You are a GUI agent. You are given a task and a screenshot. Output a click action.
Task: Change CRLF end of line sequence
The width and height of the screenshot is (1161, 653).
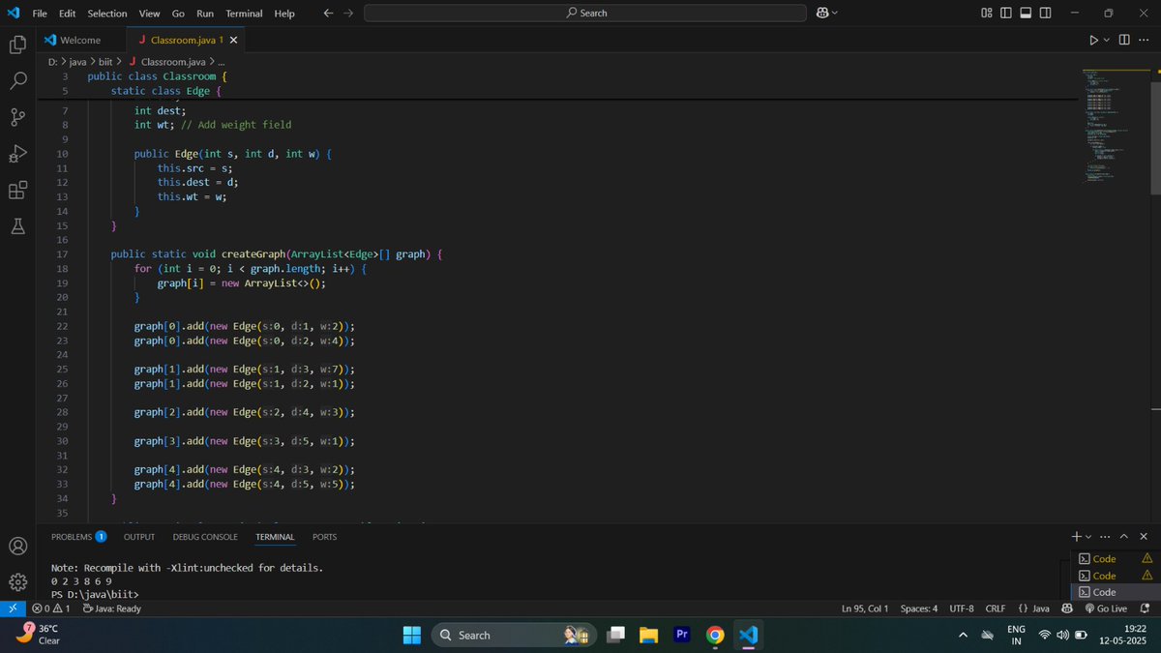coord(996,608)
